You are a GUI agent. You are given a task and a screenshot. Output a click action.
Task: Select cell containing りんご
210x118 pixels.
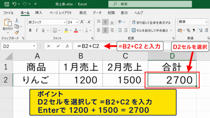pos(36,80)
